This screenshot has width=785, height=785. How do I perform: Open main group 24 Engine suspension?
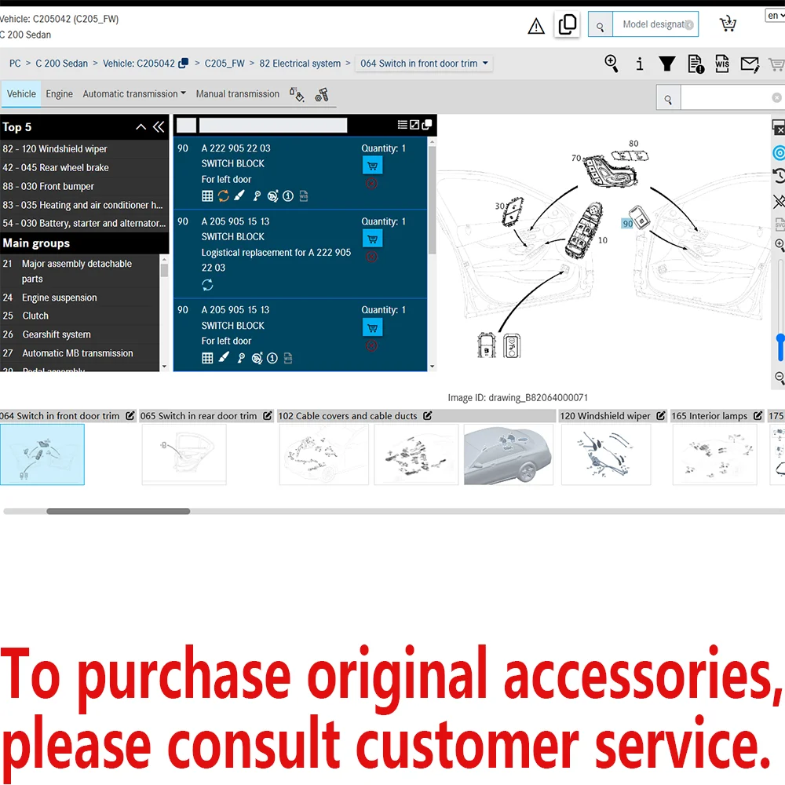(79, 298)
